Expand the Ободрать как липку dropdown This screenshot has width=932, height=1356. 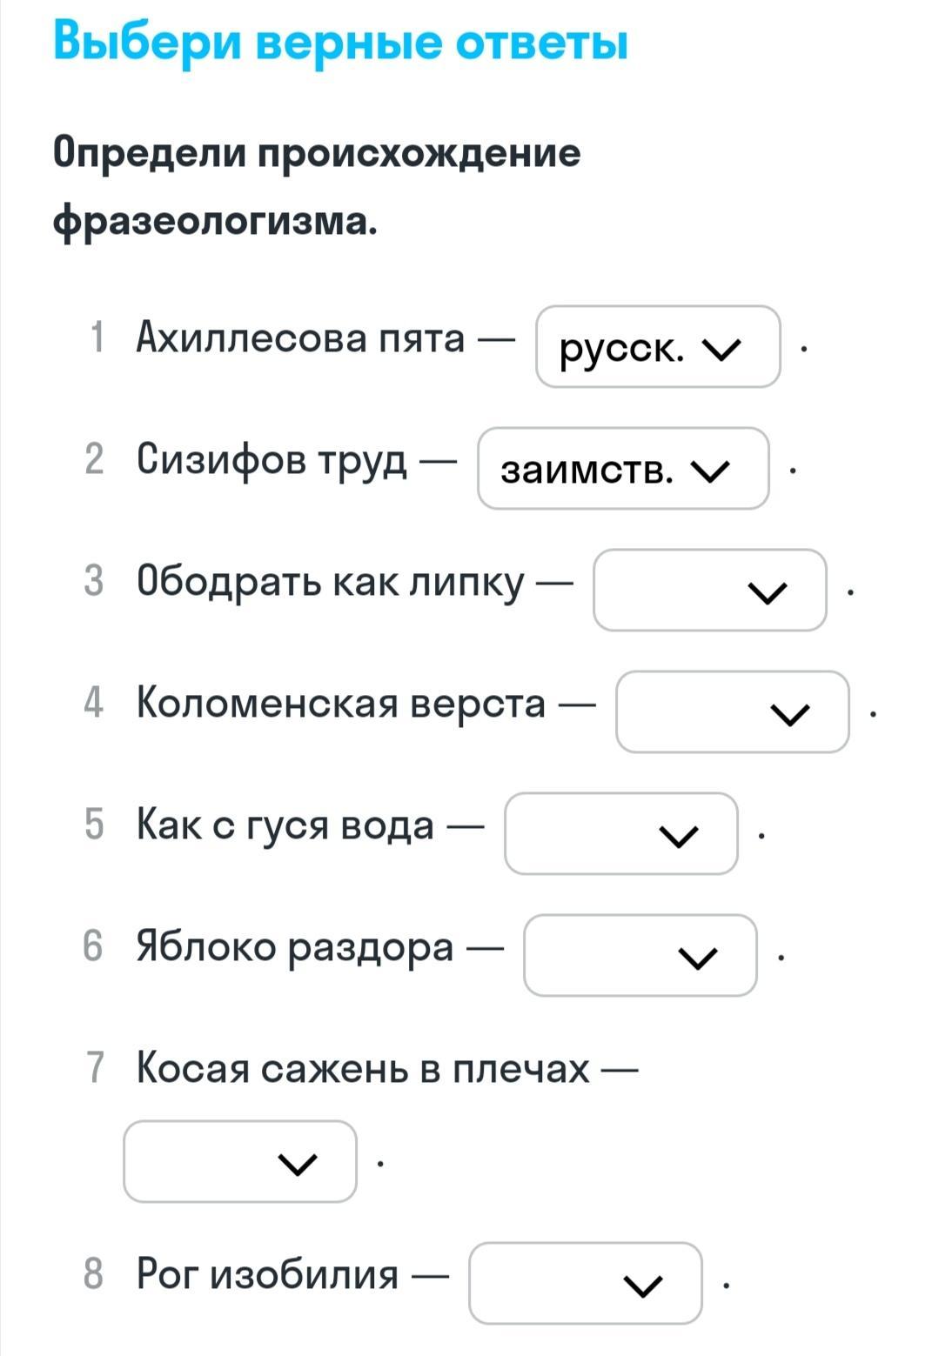coord(709,591)
